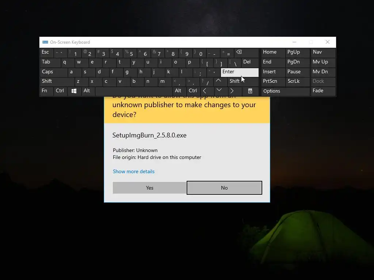The height and width of the screenshot is (280, 374).
Task: Click the number 0 key
Action: 199,52
